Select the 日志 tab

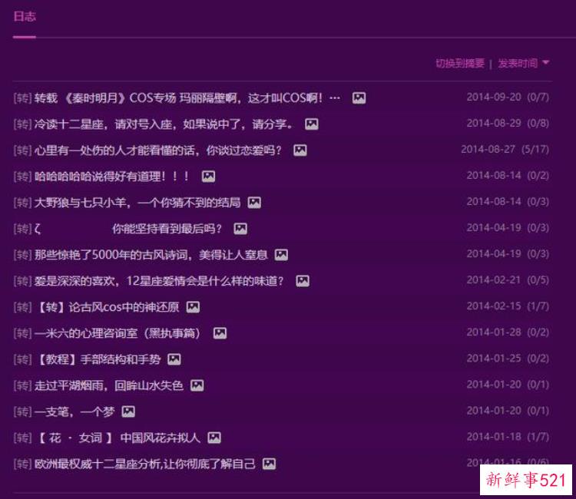tap(24, 17)
